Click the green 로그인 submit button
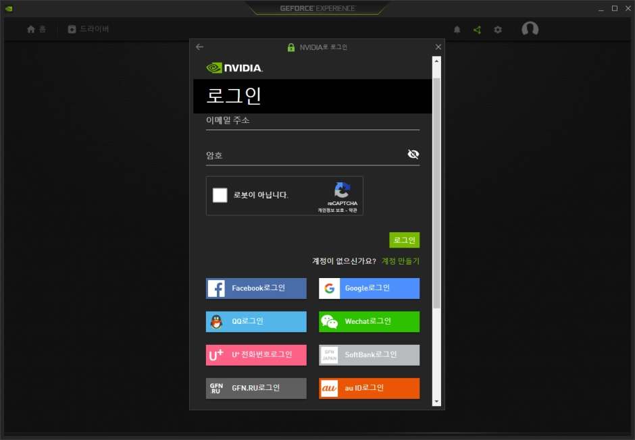Screen dimensions: 635x440 [404, 240]
